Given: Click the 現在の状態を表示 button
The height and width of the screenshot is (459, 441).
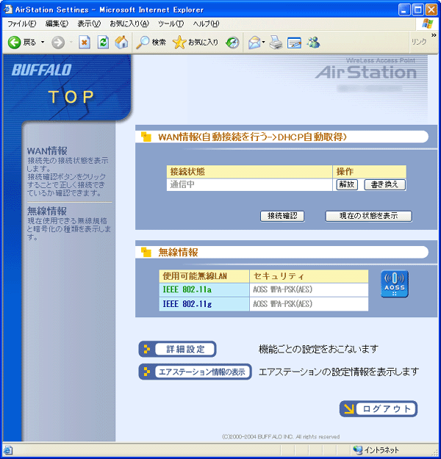Looking at the screenshot, I should pos(369,217).
